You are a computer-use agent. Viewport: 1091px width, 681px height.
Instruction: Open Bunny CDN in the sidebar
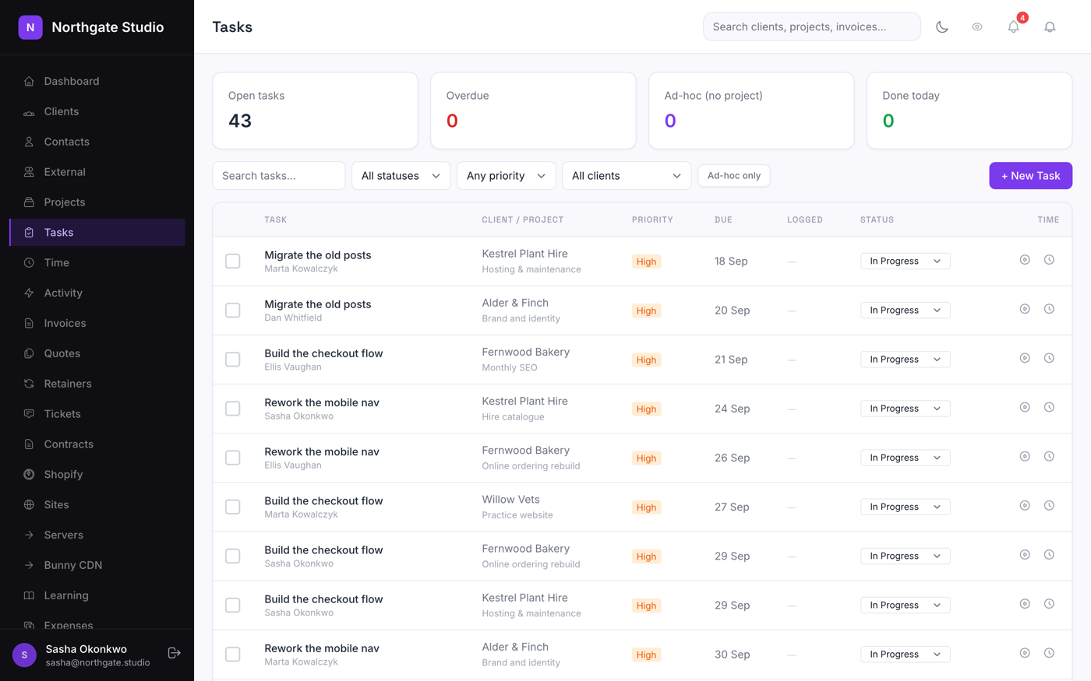97,565
